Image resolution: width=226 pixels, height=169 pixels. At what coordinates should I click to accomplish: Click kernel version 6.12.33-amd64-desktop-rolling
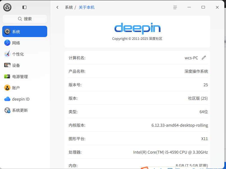pos(180,125)
